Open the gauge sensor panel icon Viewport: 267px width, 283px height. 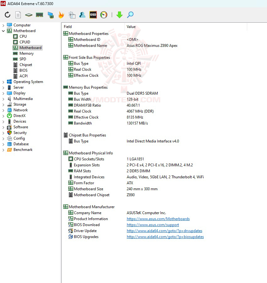point(104,15)
